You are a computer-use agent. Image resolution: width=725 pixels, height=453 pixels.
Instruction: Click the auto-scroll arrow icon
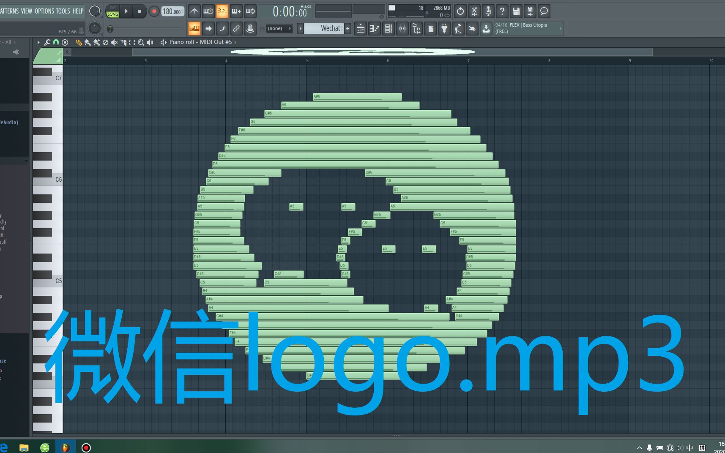208,28
